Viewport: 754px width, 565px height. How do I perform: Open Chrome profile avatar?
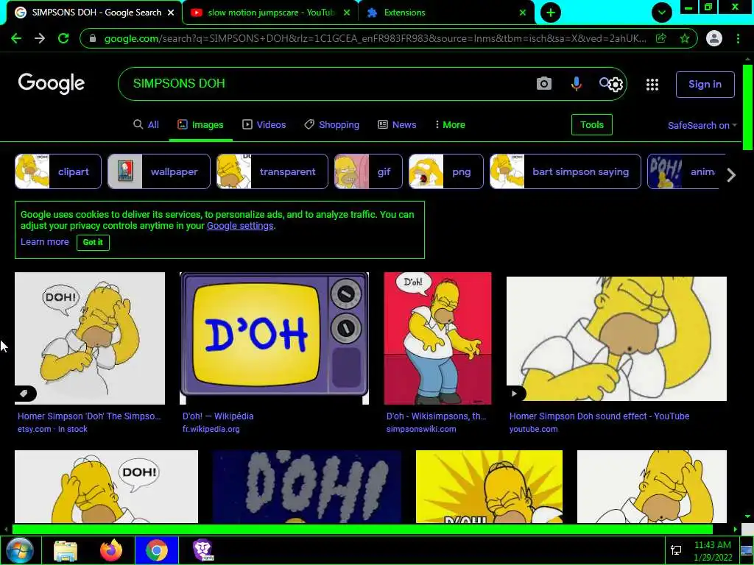[x=714, y=38]
